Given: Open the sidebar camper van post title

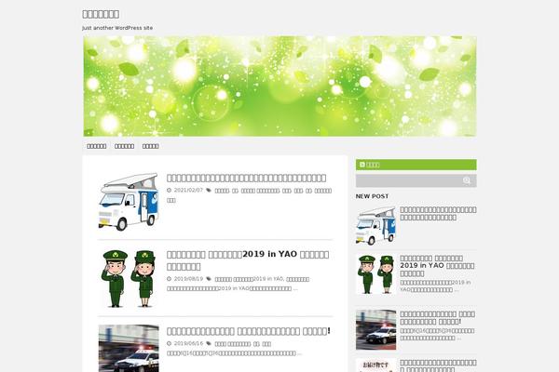Looking at the screenshot, I should tap(438, 214).
